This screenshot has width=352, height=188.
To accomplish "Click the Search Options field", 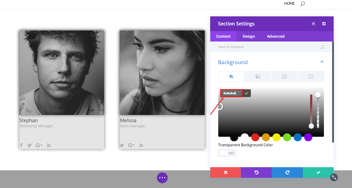I will pos(268,47).
